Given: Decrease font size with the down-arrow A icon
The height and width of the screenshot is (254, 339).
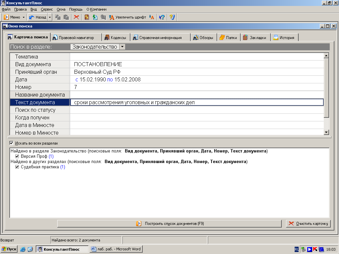Looking at the screenshot, I should 152,17.
